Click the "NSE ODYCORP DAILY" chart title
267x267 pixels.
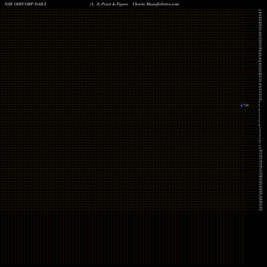(26, 4)
